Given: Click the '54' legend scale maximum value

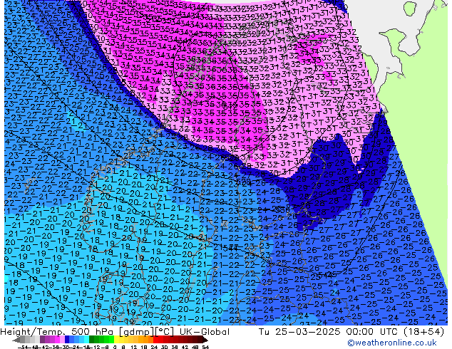Looking at the screenshot, I should point(205,348).
